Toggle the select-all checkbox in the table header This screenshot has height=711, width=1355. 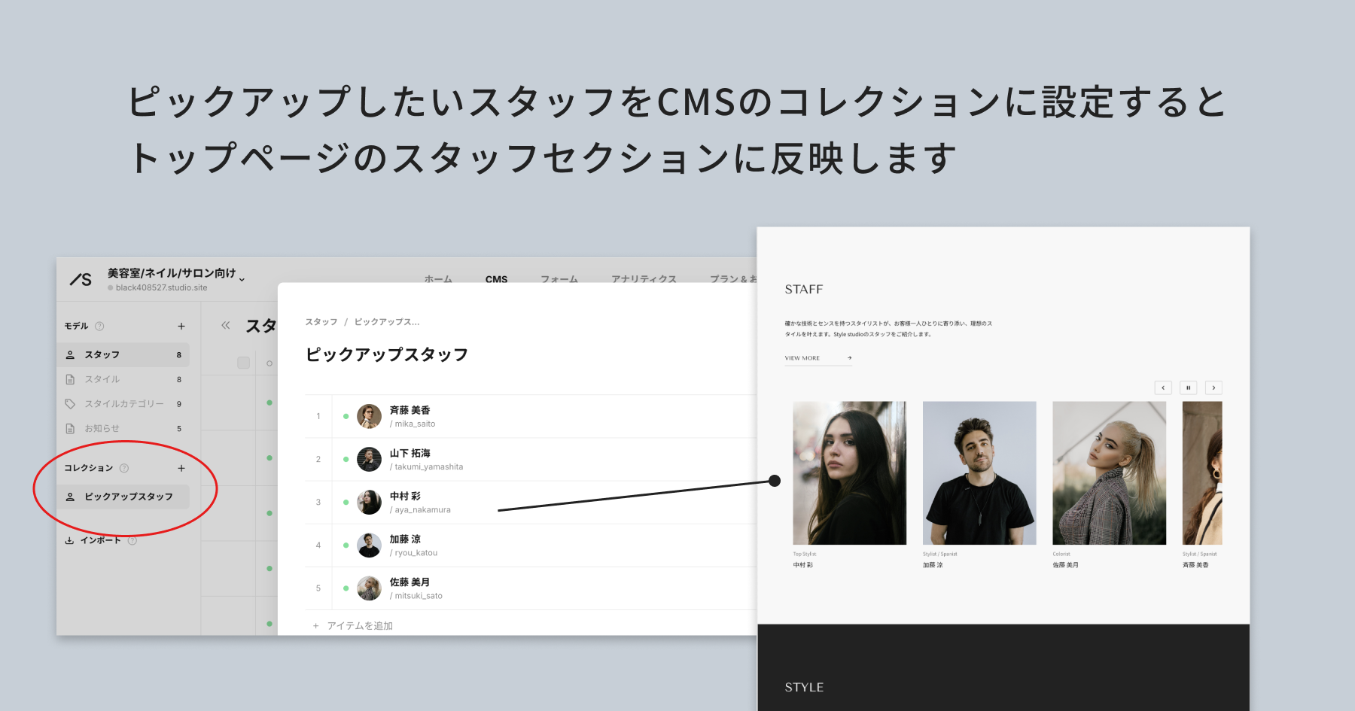pos(244,363)
